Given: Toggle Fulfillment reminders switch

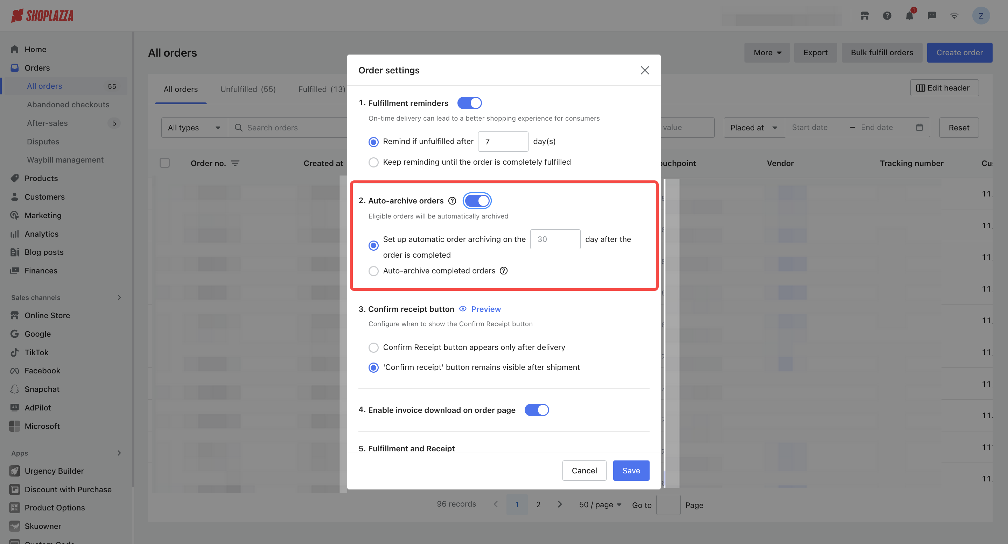Looking at the screenshot, I should click(469, 103).
